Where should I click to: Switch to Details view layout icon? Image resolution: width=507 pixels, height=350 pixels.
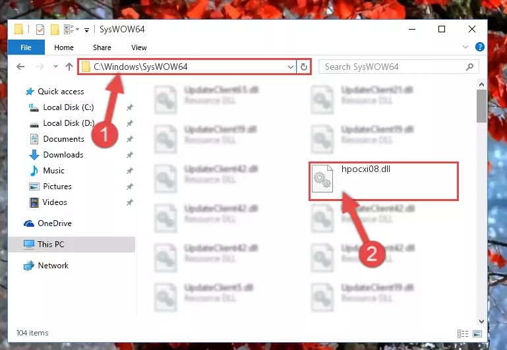click(x=463, y=334)
